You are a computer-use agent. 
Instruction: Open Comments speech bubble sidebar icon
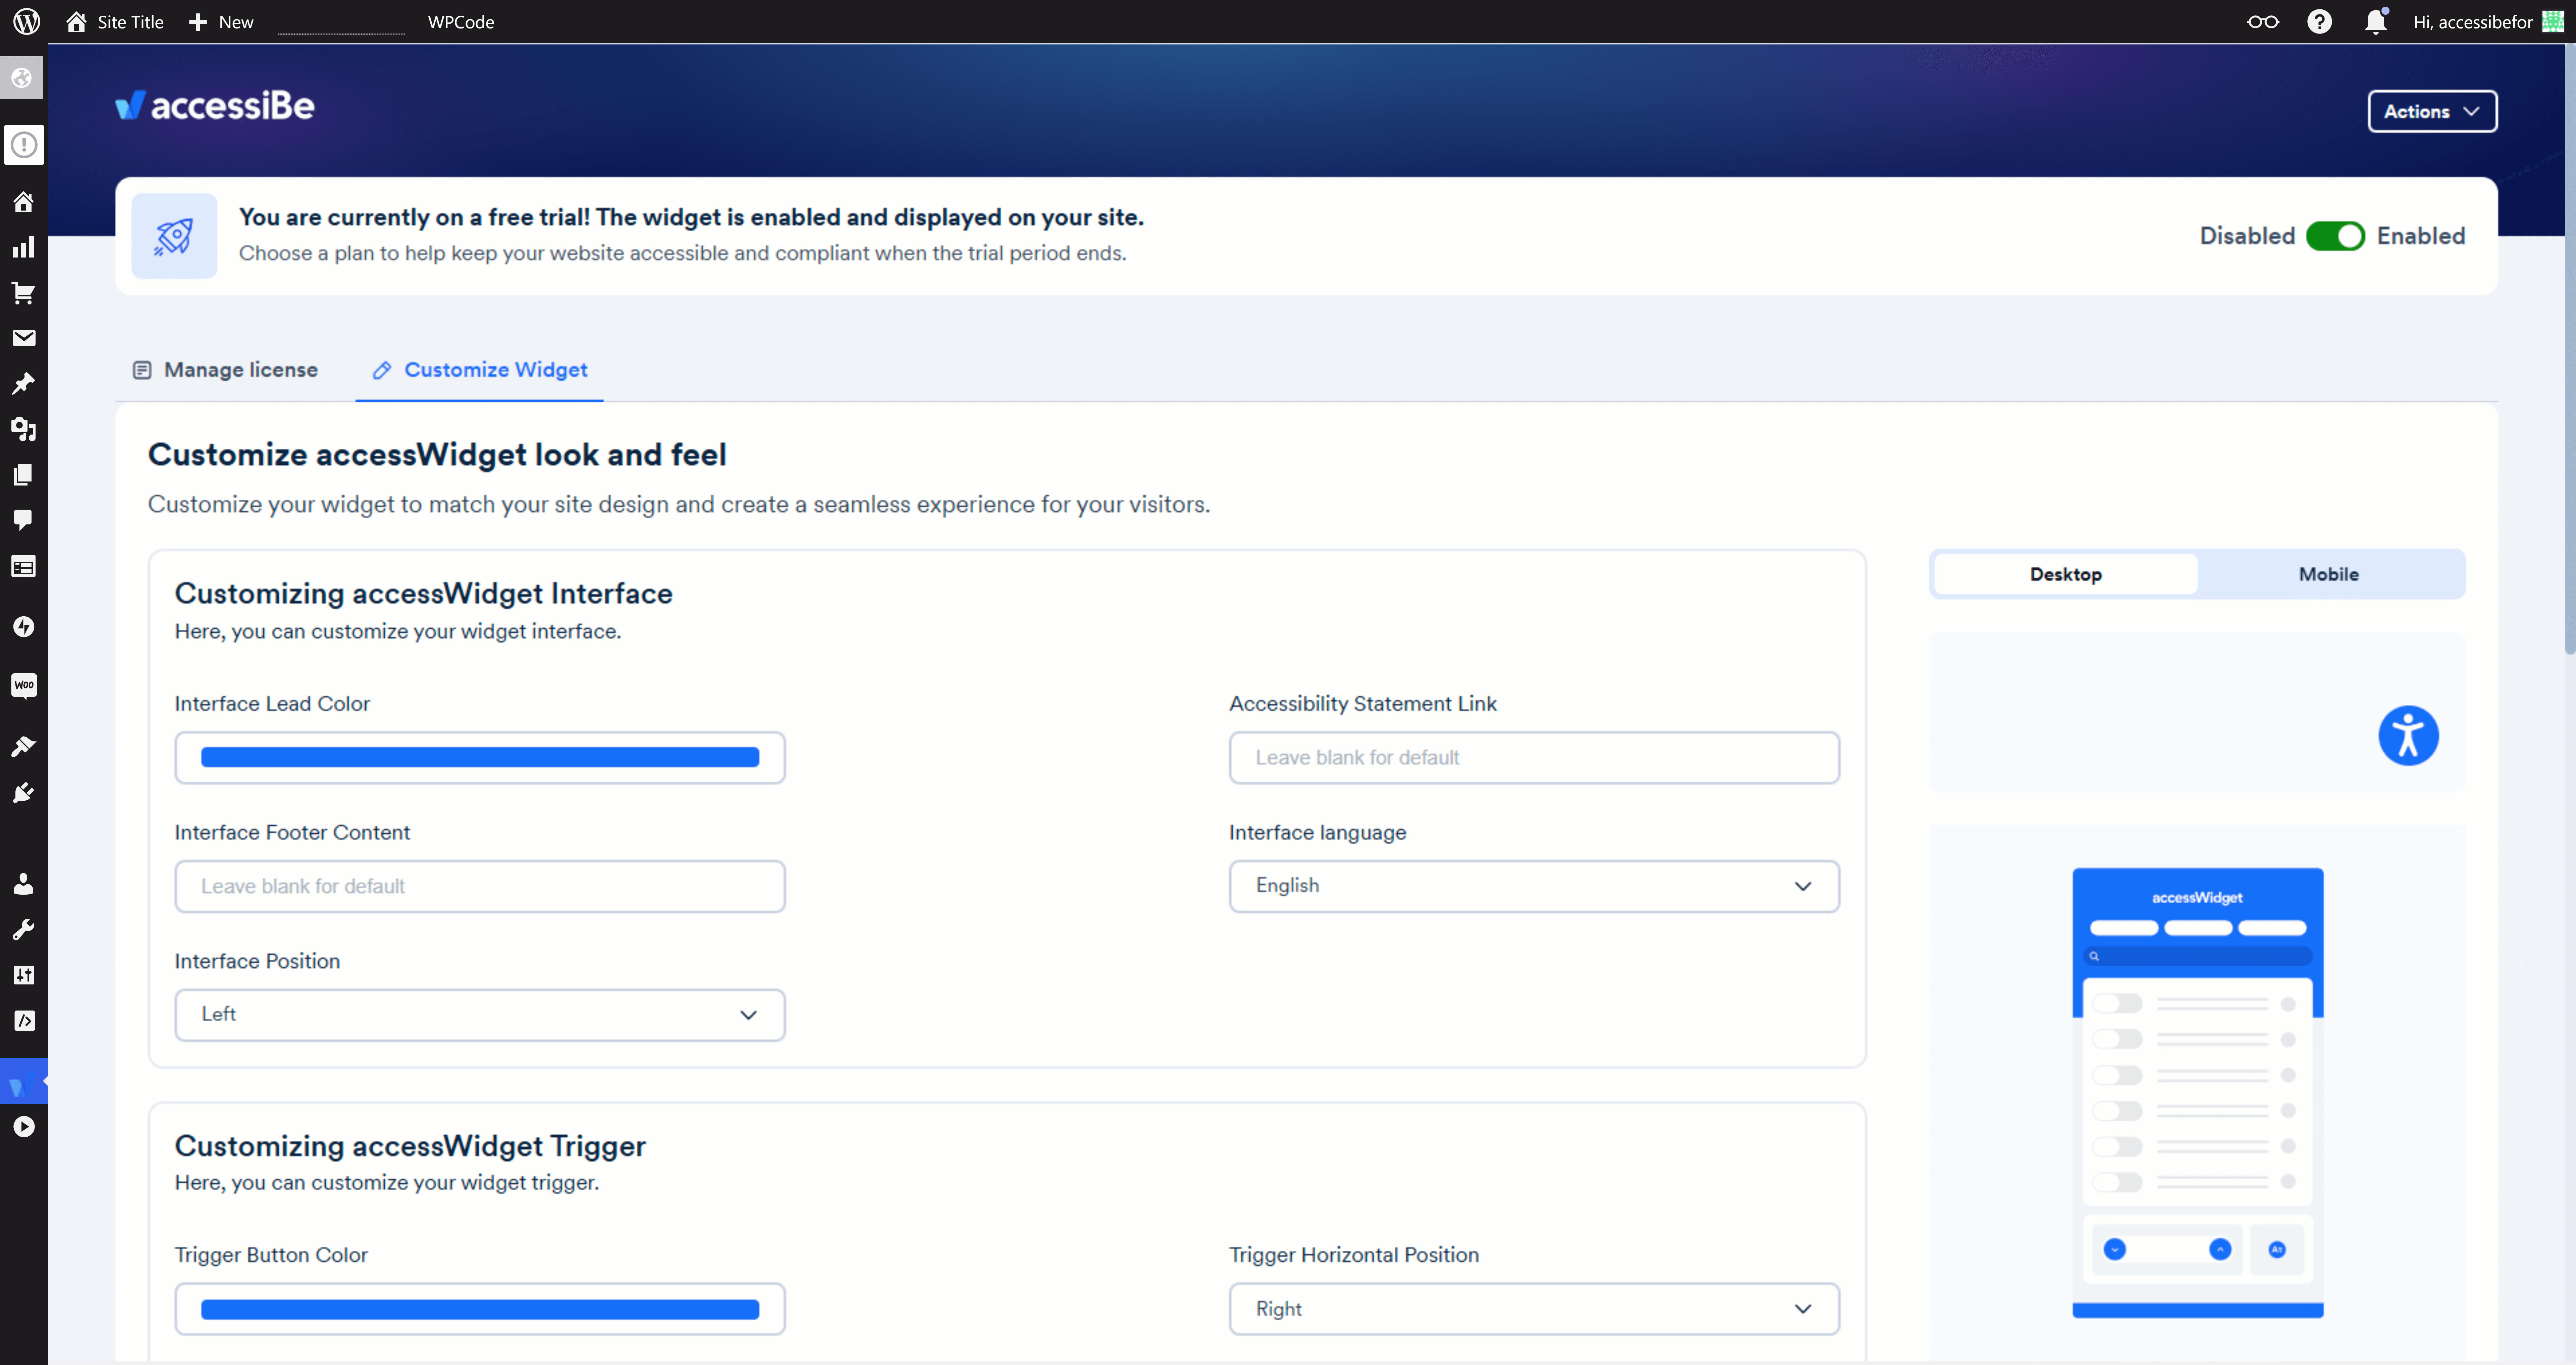coord(23,520)
